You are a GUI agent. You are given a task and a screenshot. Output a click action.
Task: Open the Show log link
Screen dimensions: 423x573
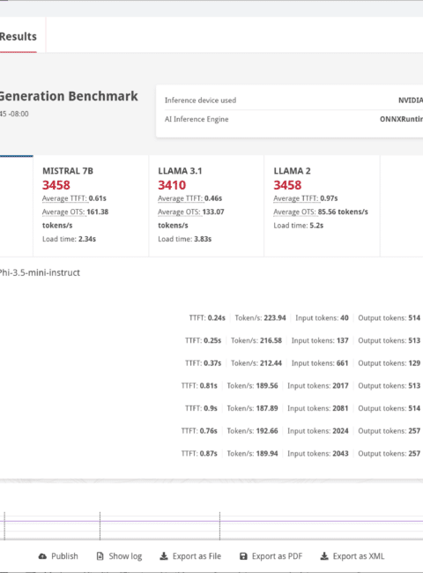125,556
